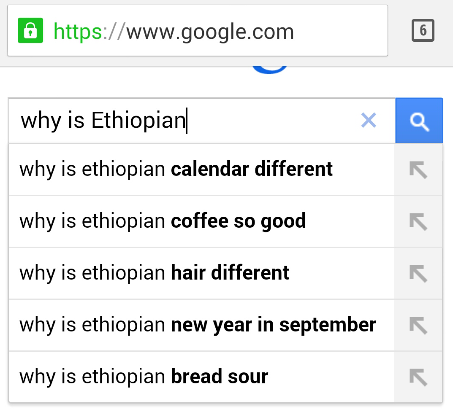Click the blue magnifying glass search button
Image resolution: width=453 pixels, height=412 pixels.
[x=419, y=121]
